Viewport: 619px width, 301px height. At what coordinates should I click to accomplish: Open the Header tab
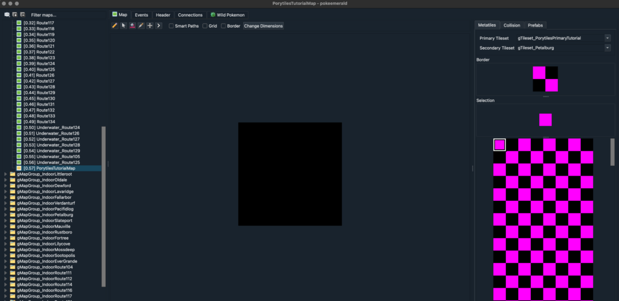coord(163,15)
